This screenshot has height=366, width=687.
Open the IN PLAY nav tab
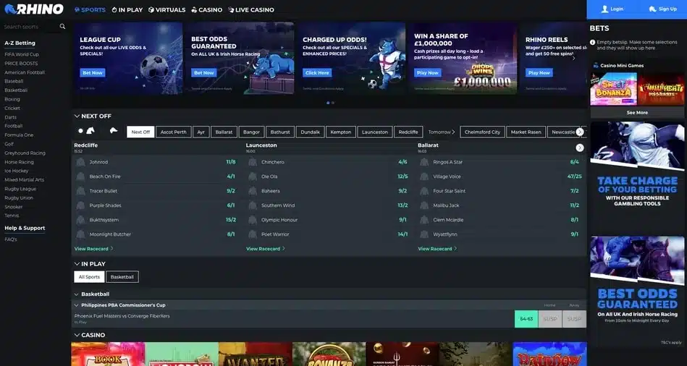click(127, 9)
